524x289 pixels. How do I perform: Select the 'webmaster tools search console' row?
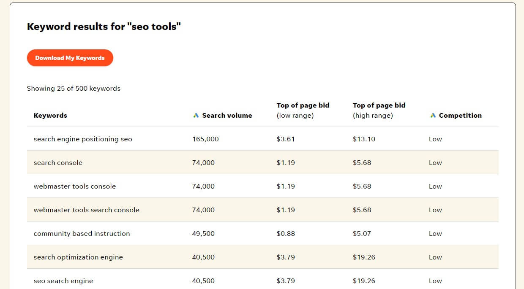(86, 210)
